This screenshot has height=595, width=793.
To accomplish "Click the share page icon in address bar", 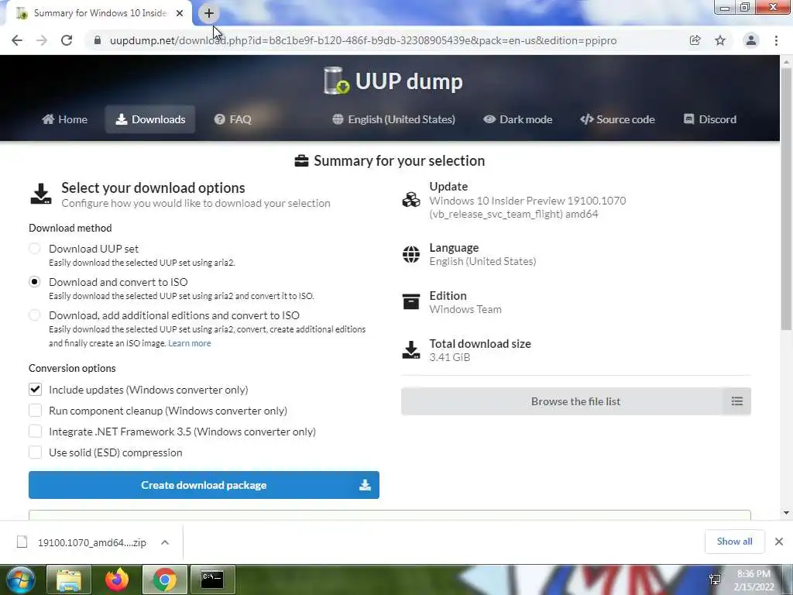I will coord(695,40).
